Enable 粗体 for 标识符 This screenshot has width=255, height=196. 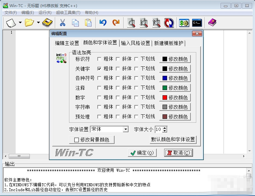99,59
